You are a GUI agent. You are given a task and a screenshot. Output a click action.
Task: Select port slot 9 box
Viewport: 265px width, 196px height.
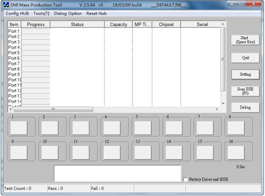19,153
